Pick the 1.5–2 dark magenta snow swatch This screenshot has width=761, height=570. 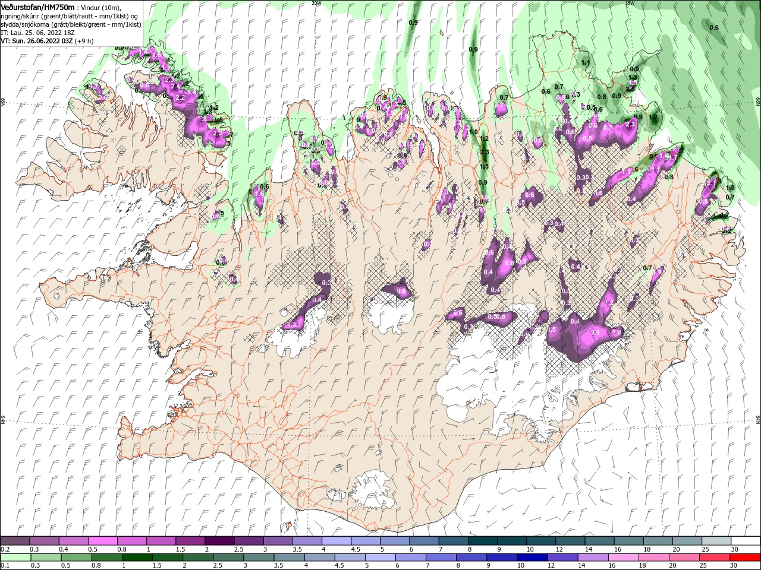coord(190,541)
